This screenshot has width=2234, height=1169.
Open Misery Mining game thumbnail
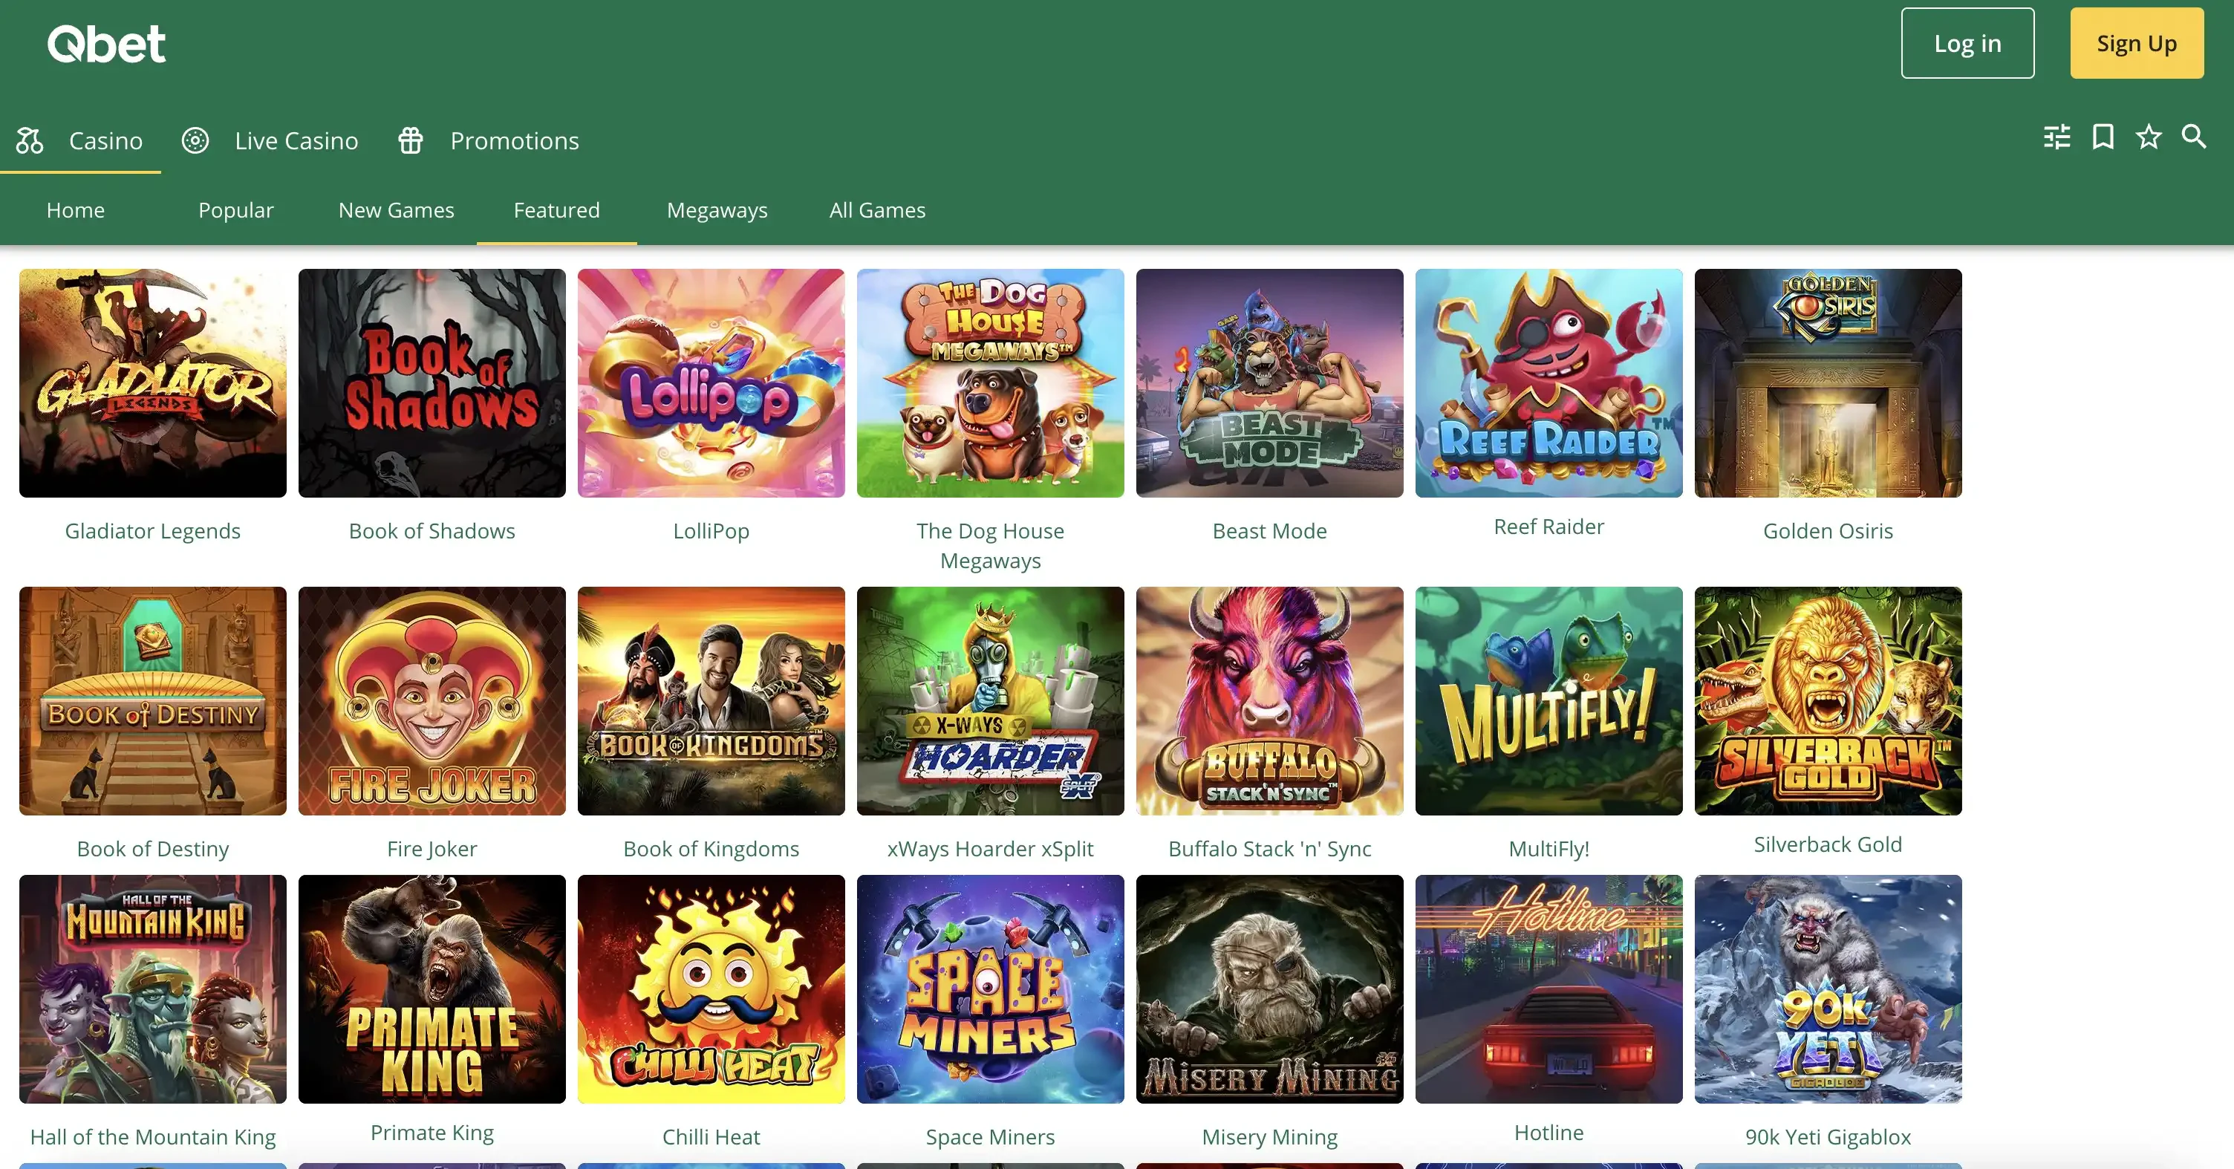coord(1270,989)
